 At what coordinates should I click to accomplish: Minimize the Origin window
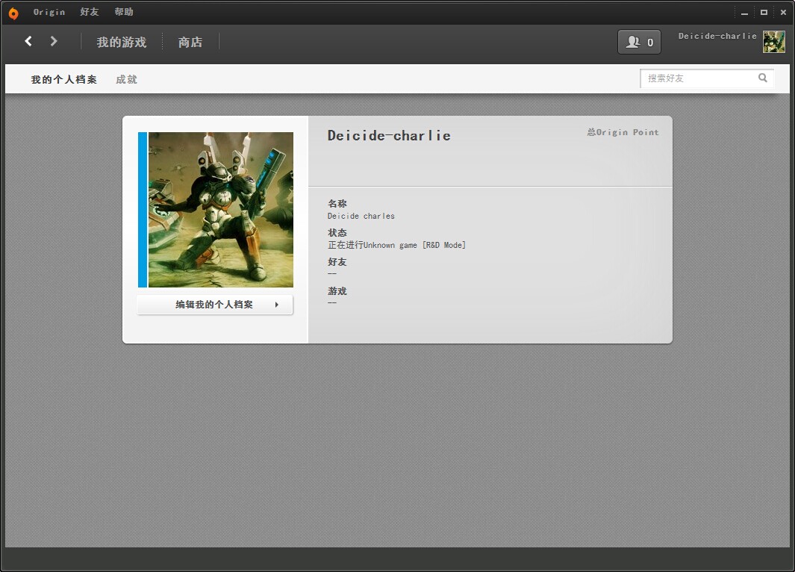[x=744, y=13]
